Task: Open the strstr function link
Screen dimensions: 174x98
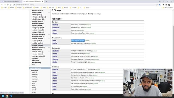Action: point(54,87)
